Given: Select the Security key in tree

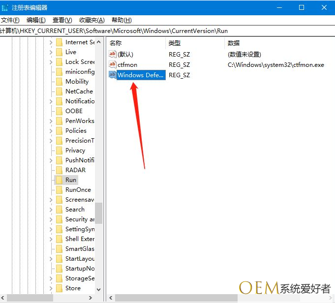Looking at the screenshot, I should coord(79,219).
